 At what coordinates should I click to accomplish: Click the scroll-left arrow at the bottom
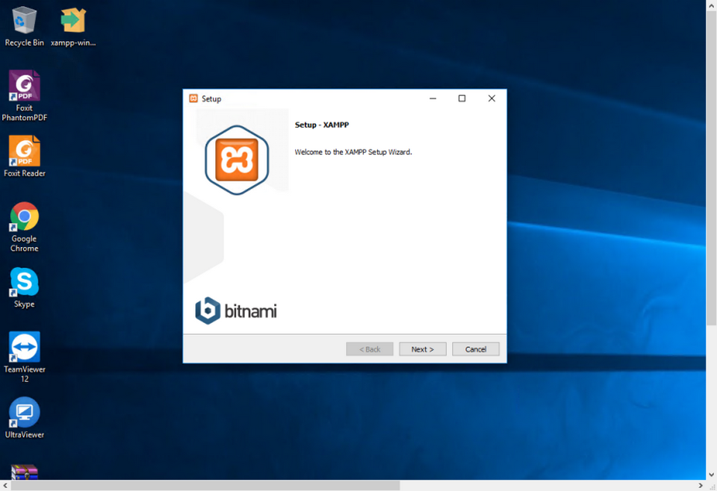pyautogui.click(x=5, y=486)
